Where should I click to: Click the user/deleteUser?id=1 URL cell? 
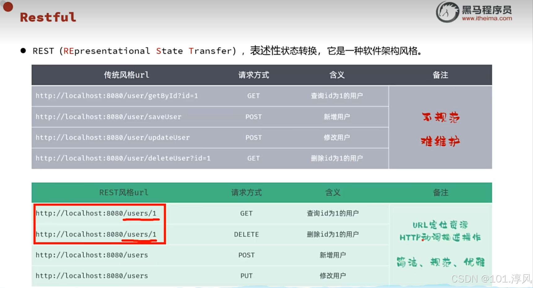pyautogui.click(x=123, y=158)
